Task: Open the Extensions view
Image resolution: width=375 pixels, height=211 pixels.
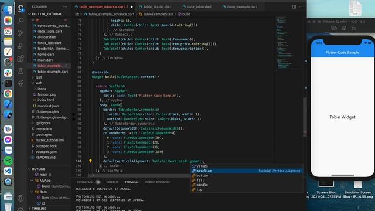Action: [x=21, y=58]
